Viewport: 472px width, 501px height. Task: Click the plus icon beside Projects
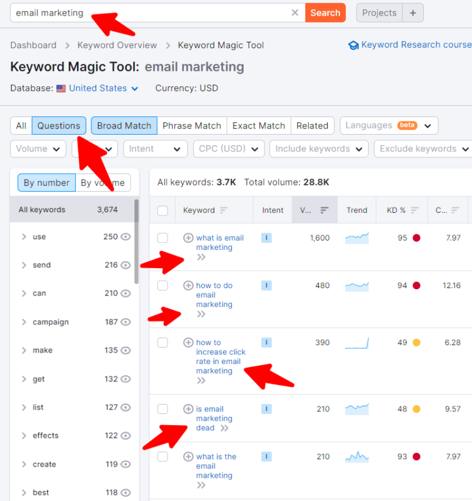pyautogui.click(x=413, y=13)
